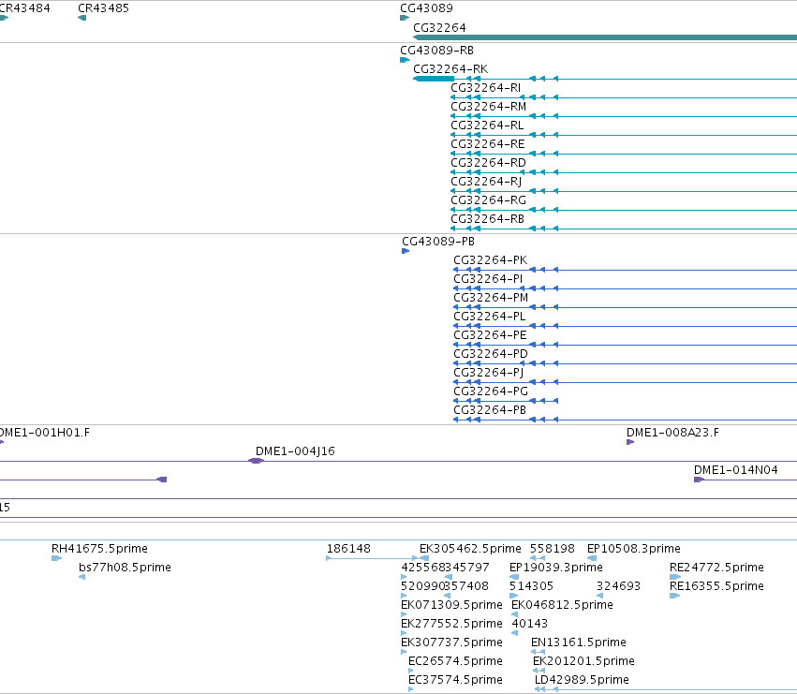Click protein CG43089-PB label
The height and width of the screenshot is (694, 797).
[438, 242]
